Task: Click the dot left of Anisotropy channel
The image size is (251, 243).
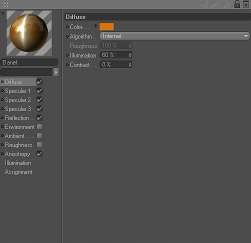Action: pyautogui.click(x=2, y=154)
